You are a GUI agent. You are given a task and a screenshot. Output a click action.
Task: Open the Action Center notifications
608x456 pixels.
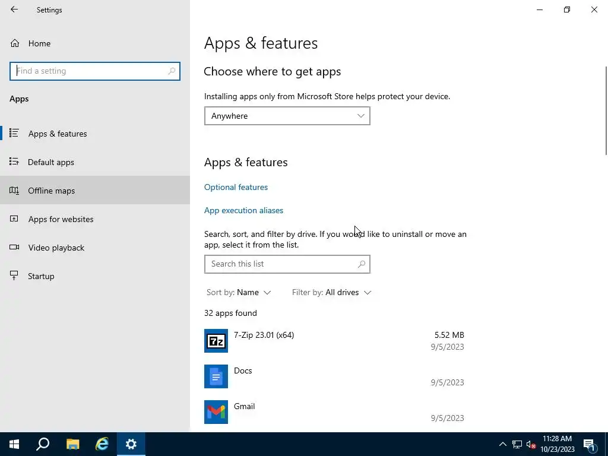[590, 444]
